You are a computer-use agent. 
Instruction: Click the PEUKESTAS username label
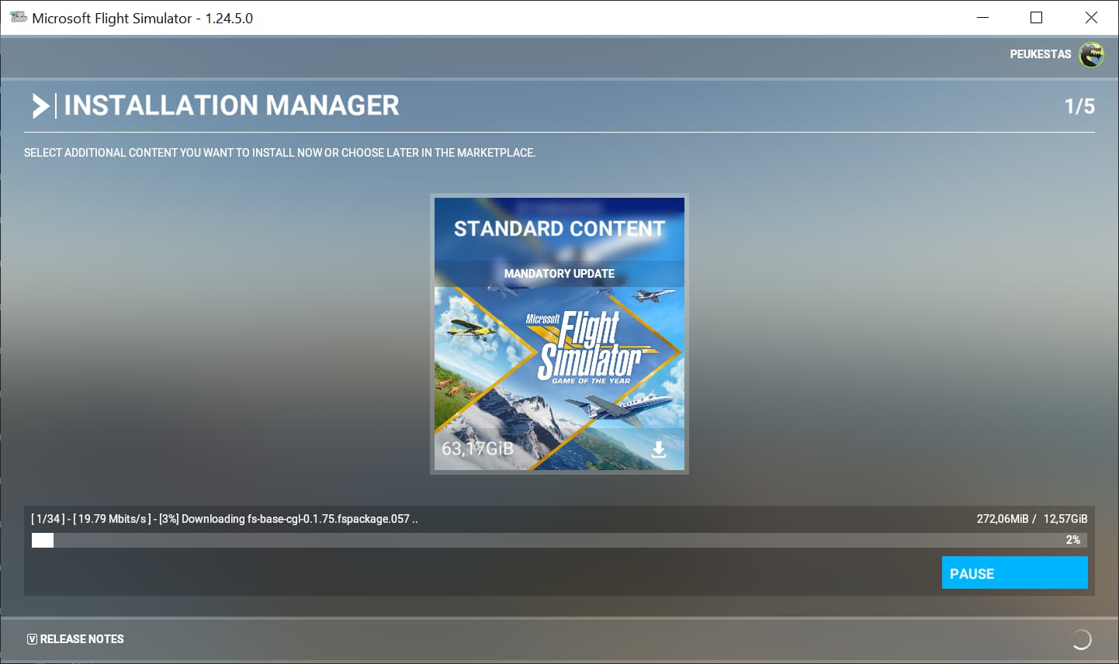pyautogui.click(x=1040, y=54)
